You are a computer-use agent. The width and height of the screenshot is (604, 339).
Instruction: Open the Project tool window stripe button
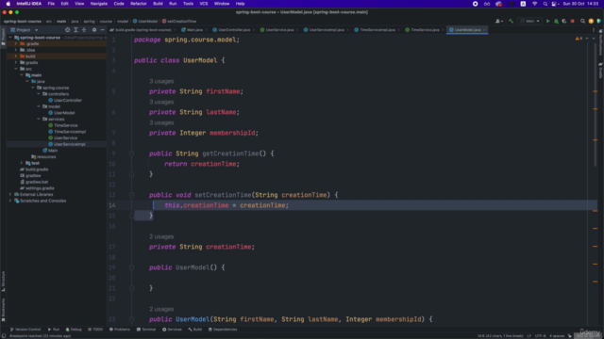pos(3,37)
